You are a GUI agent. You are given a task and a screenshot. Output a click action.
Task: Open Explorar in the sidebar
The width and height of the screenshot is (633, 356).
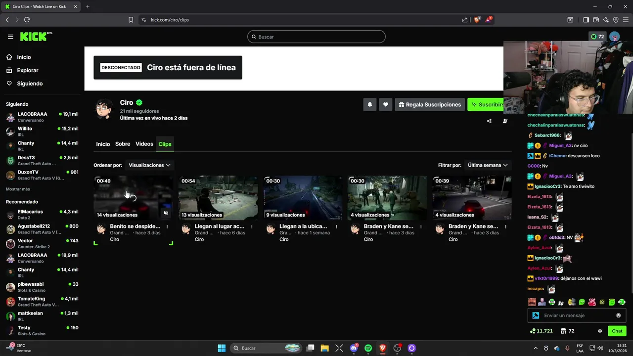(x=27, y=70)
